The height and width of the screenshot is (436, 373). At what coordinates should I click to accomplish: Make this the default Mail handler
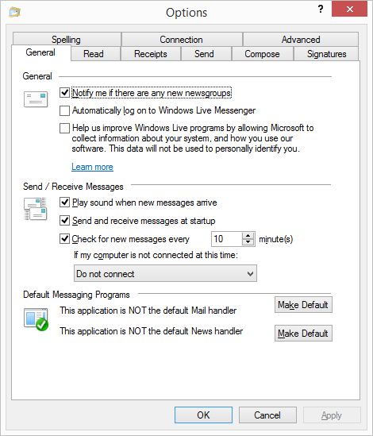point(303,305)
